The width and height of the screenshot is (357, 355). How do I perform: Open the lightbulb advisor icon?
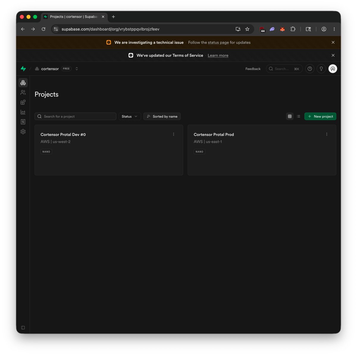321,69
